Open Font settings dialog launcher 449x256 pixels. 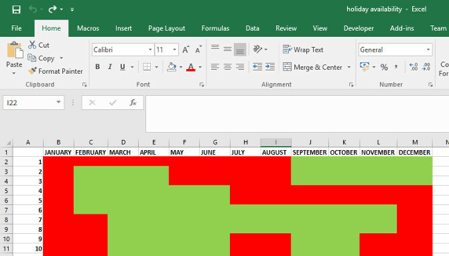click(202, 84)
